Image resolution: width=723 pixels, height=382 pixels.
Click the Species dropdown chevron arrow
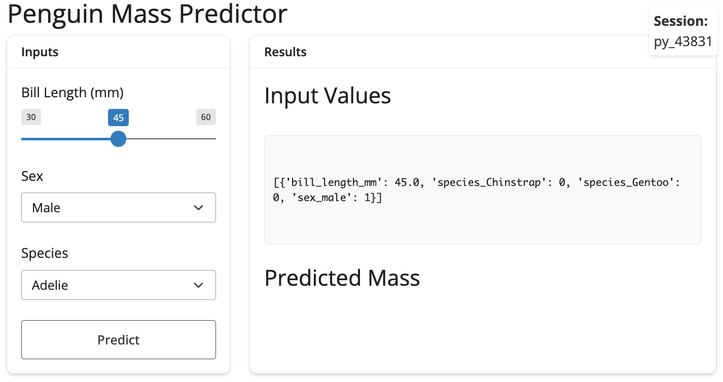click(199, 285)
